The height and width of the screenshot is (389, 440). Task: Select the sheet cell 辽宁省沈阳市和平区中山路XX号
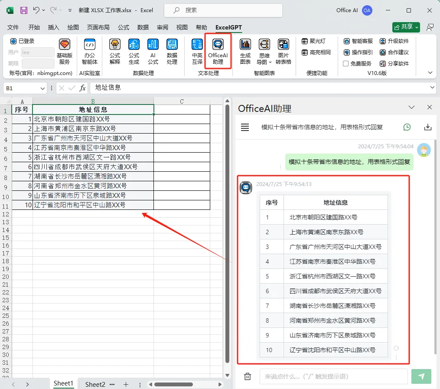93,205
